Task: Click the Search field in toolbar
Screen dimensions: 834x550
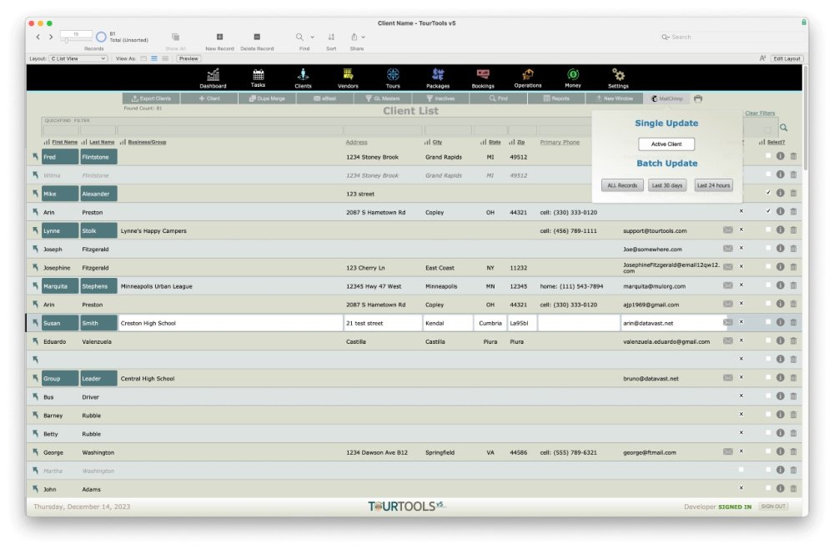Action: click(x=731, y=37)
